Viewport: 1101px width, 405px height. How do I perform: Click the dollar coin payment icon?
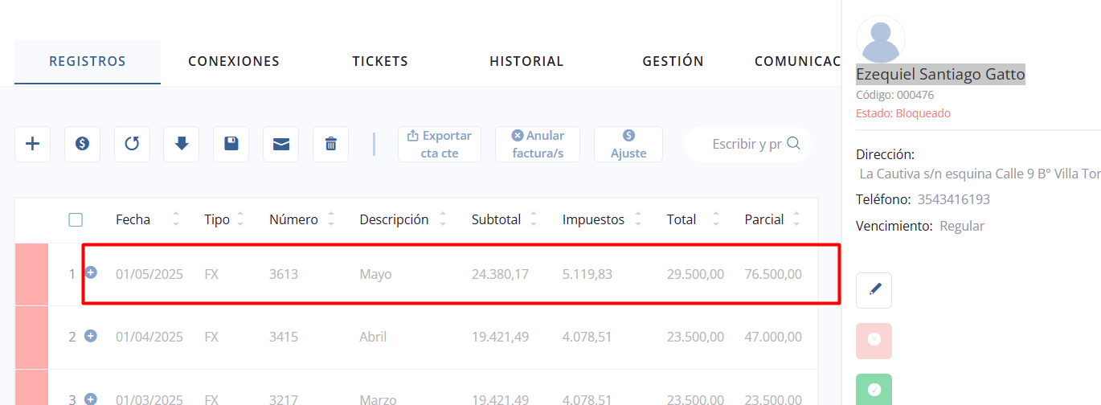[x=82, y=145]
